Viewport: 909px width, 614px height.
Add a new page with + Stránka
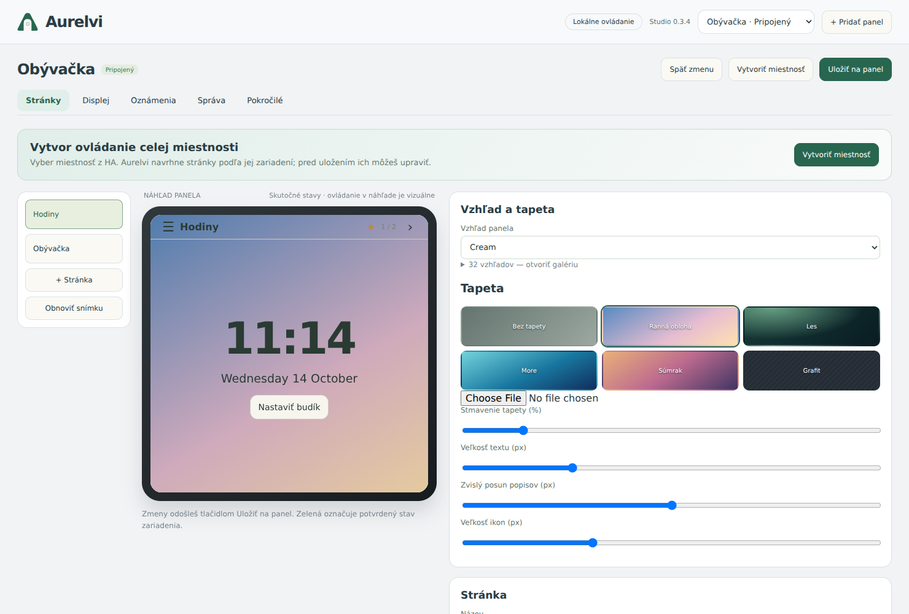pos(74,280)
